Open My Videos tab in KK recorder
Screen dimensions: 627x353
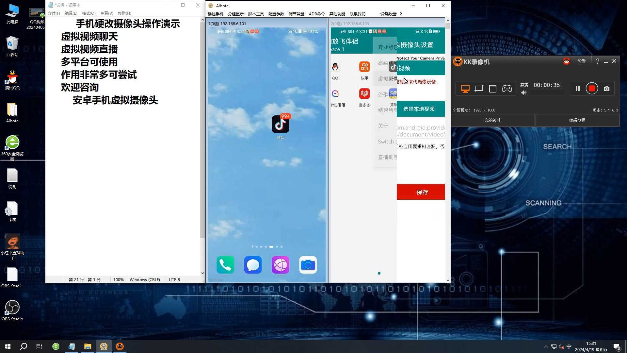click(x=492, y=120)
